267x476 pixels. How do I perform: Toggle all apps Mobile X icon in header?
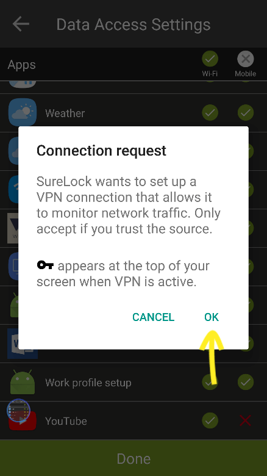[x=246, y=59]
